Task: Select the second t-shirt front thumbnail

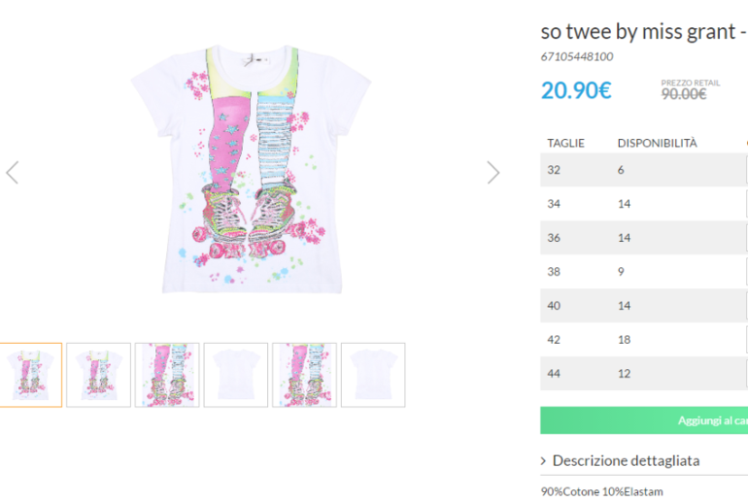Action: click(98, 375)
